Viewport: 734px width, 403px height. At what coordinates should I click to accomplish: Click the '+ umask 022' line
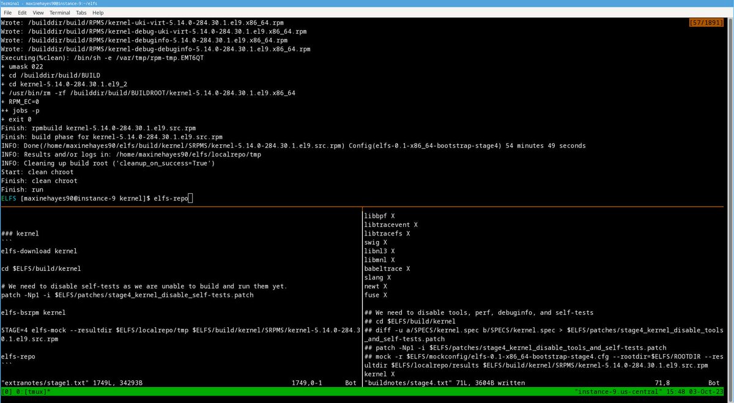pos(22,67)
